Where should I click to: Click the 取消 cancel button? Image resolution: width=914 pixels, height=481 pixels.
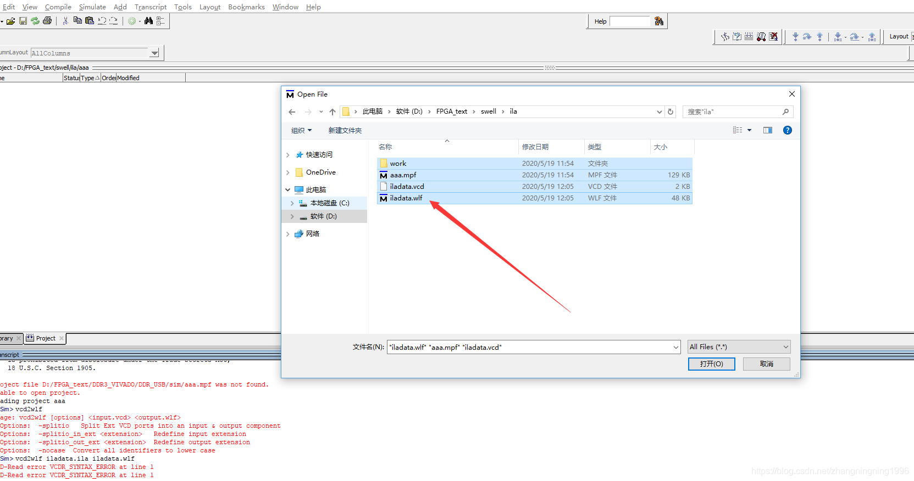point(767,364)
